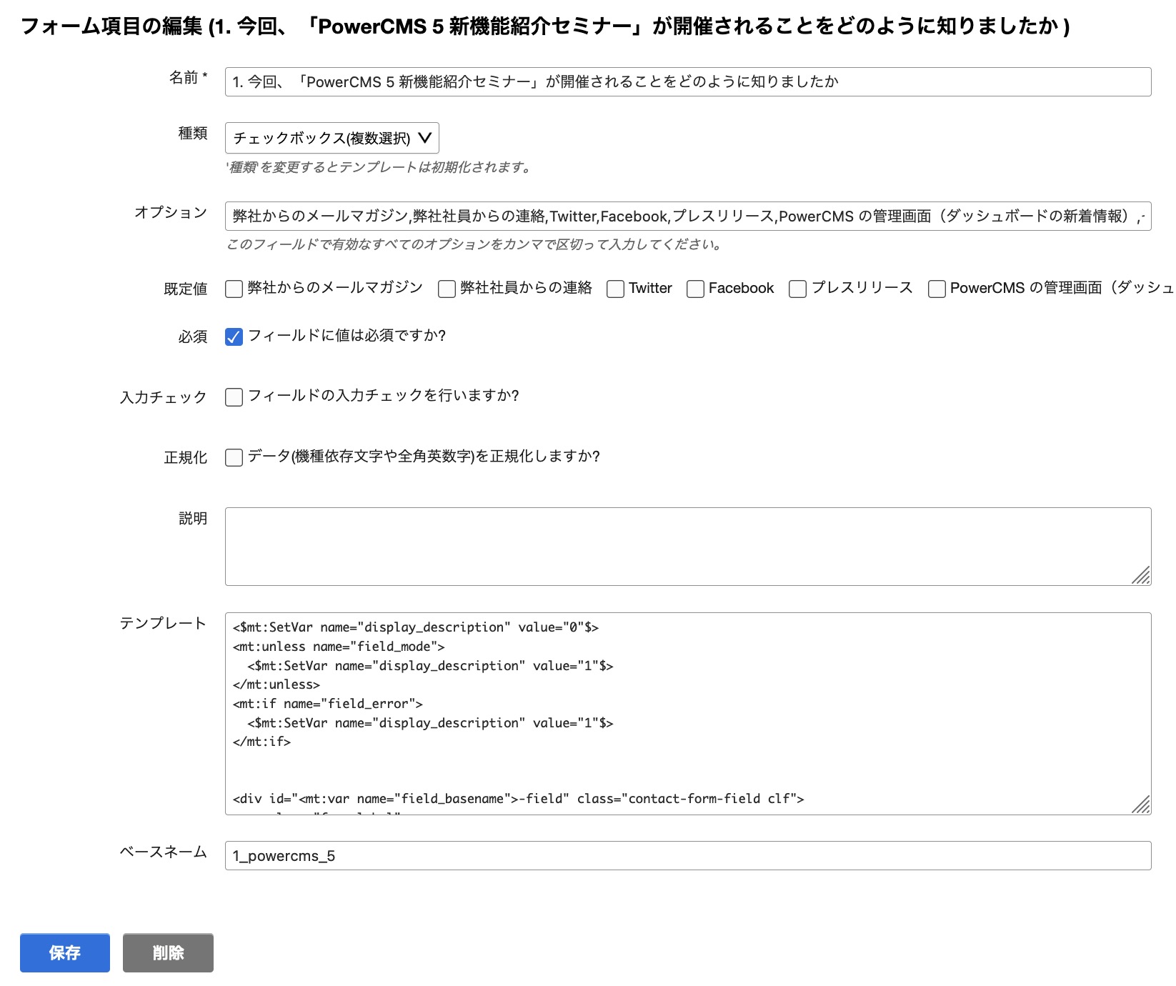Screen dimensions: 1176x986
Task: Click template line <mt:unless name="field_mode">
Action: 339,647
